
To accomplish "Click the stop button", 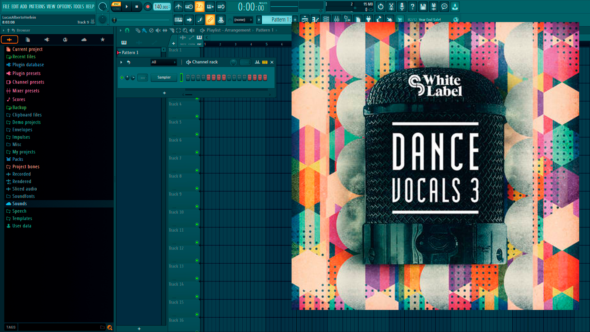I will pyautogui.click(x=137, y=6).
